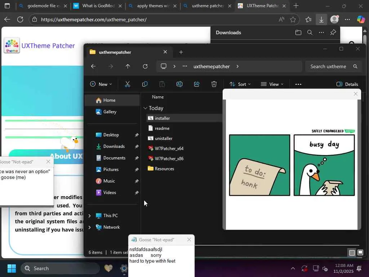
Task: Expand the This PC tree node
Action: click(89, 216)
